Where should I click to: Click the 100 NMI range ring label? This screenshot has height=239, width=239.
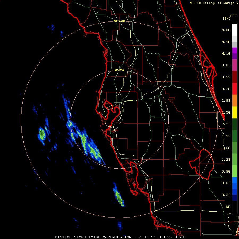119,21
